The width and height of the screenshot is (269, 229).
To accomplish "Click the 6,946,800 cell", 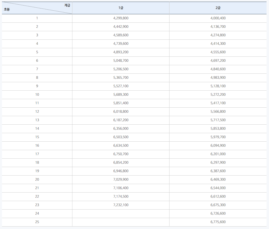I will click(121, 171).
